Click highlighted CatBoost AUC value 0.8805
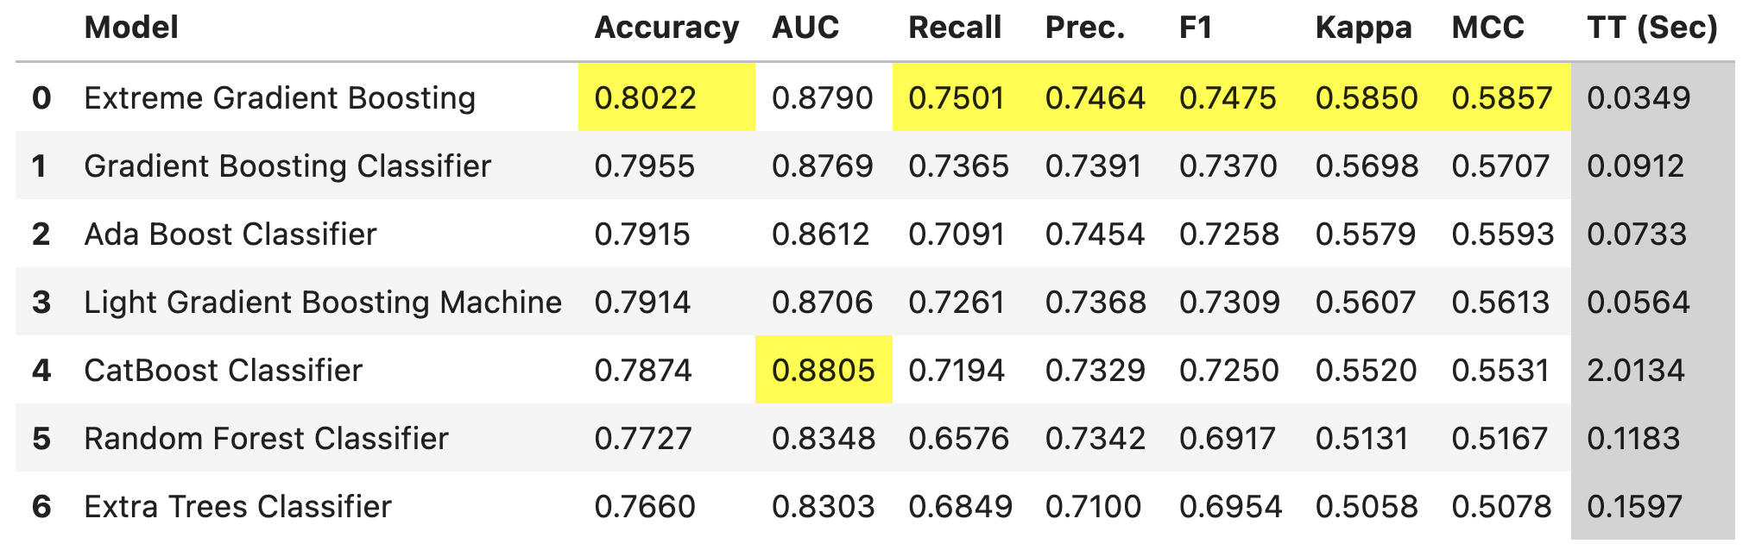This screenshot has width=1749, height=550. 824,371
